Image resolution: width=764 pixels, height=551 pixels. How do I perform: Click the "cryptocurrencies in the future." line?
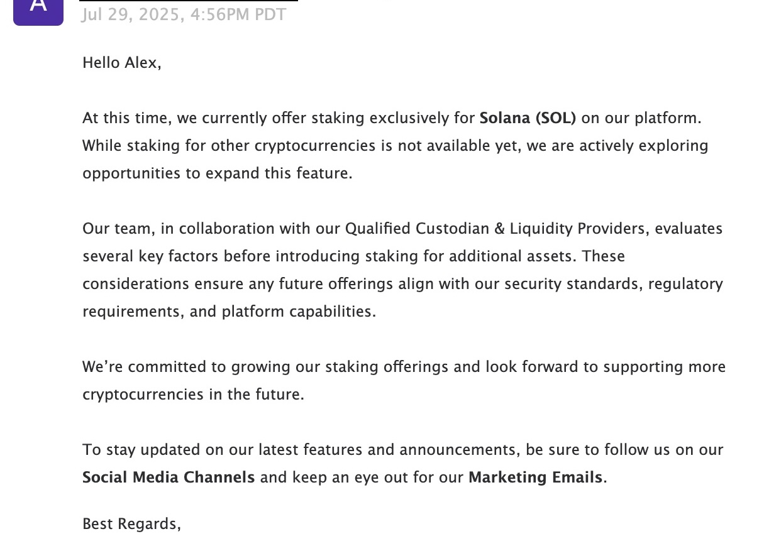[x=193, y=395]
